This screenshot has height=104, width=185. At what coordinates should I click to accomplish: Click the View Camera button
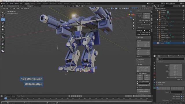pyautogui.click(x=143, y=71)
